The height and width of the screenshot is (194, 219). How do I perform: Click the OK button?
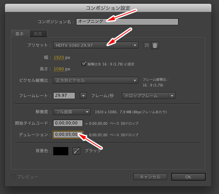[x=188, y=177]
